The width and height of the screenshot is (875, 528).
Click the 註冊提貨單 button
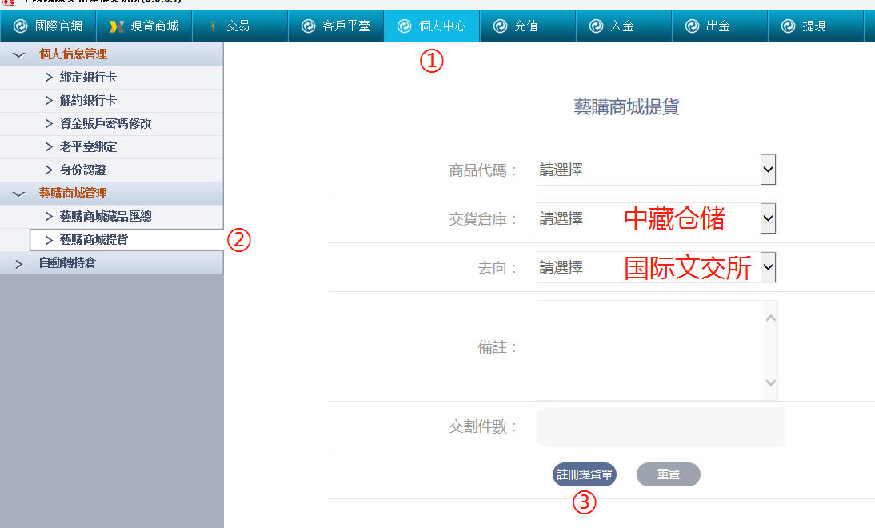click(585, 474)
